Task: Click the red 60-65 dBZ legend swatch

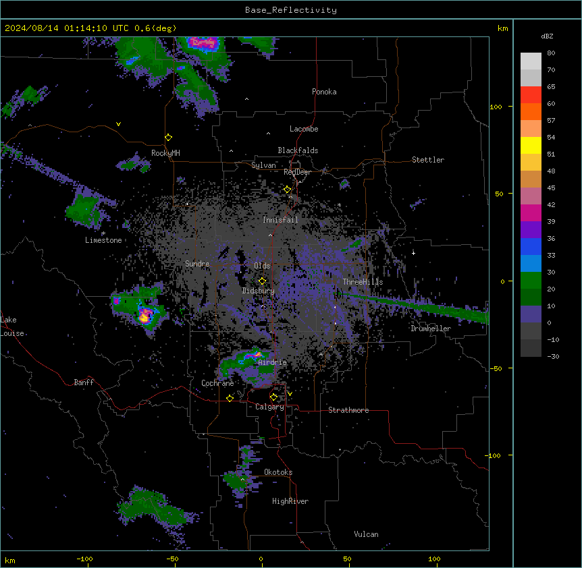Action: [531, 95]
